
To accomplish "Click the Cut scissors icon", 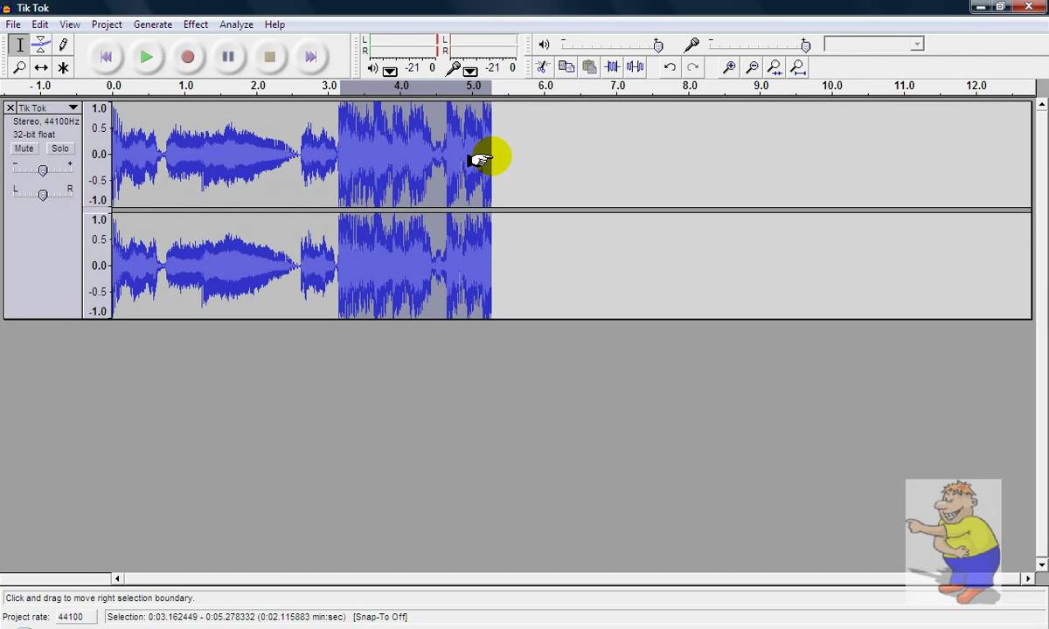I will [x=543, y=66].
